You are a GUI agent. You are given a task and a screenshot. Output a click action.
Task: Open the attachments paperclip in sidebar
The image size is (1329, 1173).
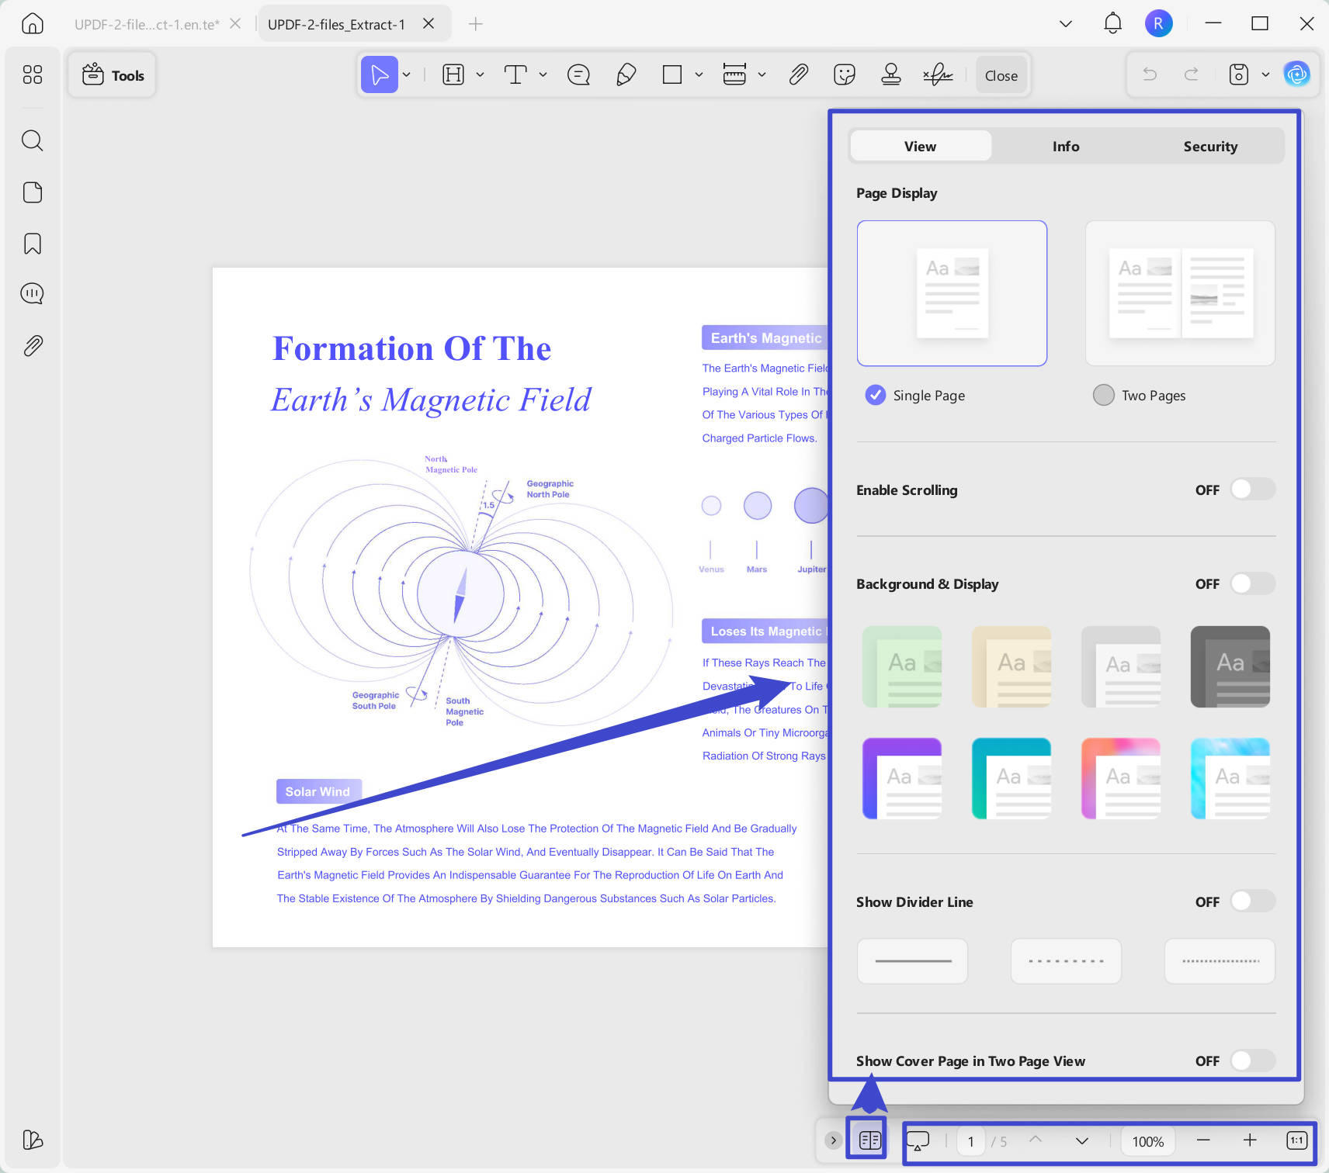(x=33, y=345)
